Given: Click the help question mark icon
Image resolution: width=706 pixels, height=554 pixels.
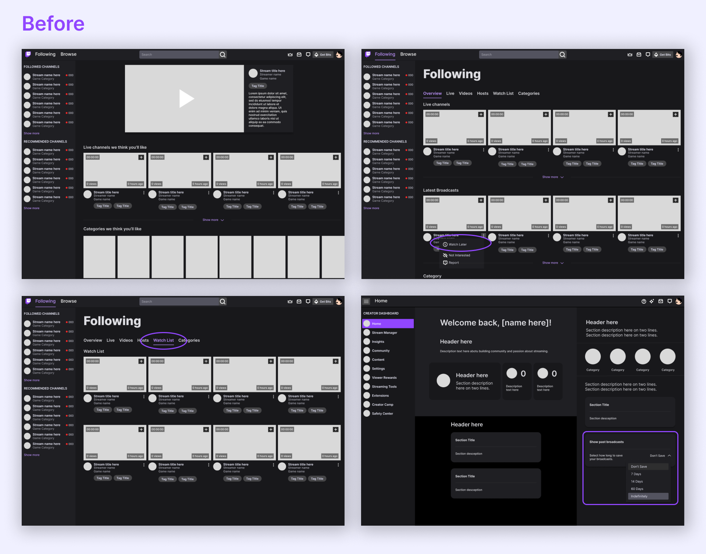Looking at the screenshot, I should pos(643,301).
